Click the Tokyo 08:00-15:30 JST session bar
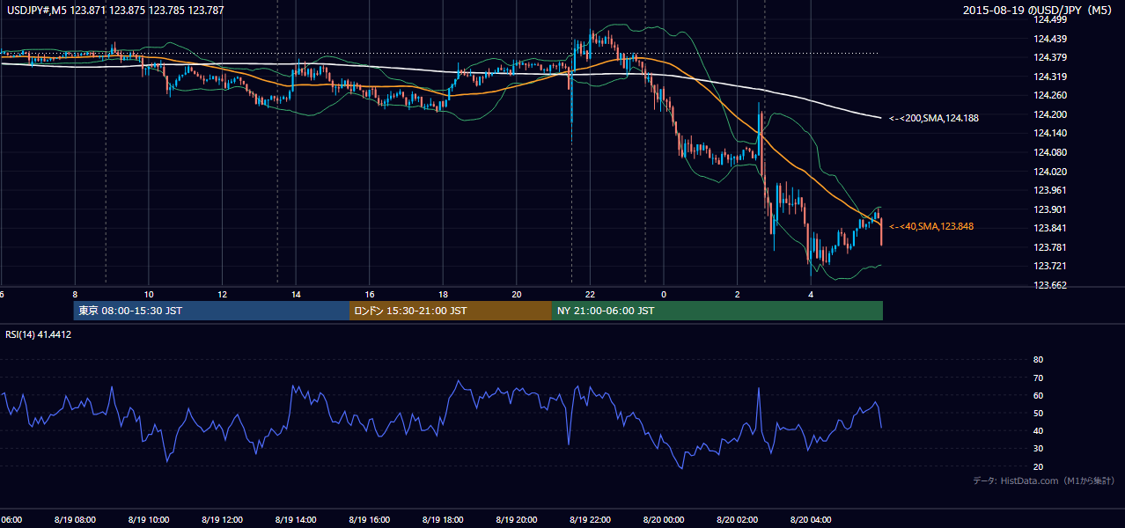Screen dimensions: 1125x528 (x=211, y=311)
